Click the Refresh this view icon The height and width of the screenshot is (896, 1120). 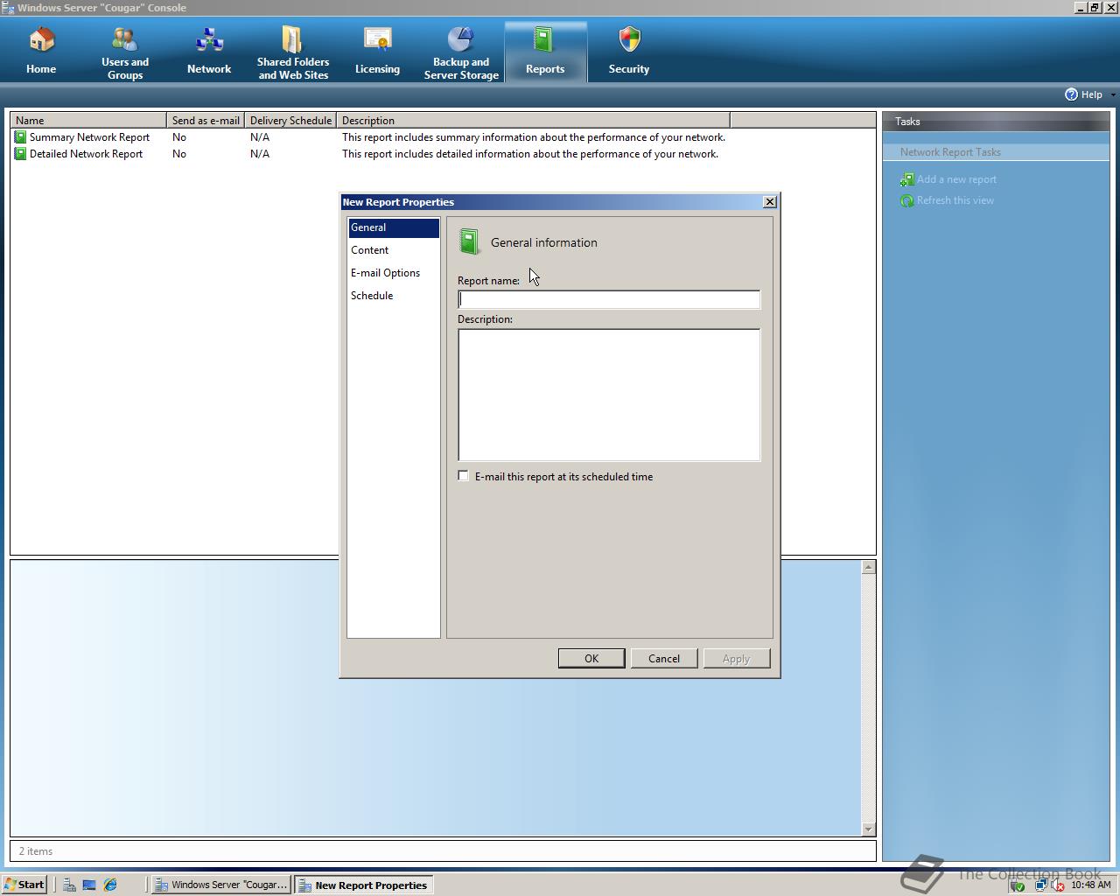pos(907,200)
